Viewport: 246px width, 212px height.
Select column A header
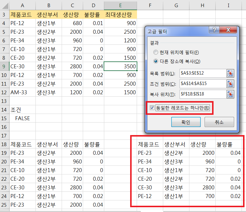click(x=22, y=5)
